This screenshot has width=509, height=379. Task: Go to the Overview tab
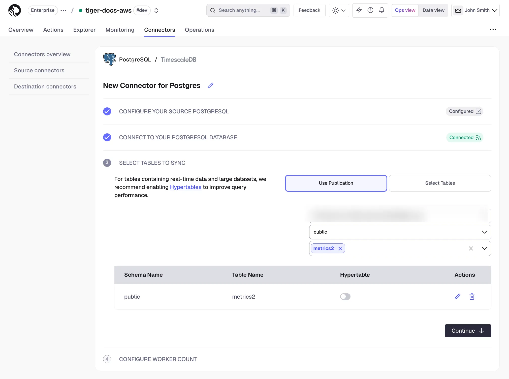pos(21,30)
